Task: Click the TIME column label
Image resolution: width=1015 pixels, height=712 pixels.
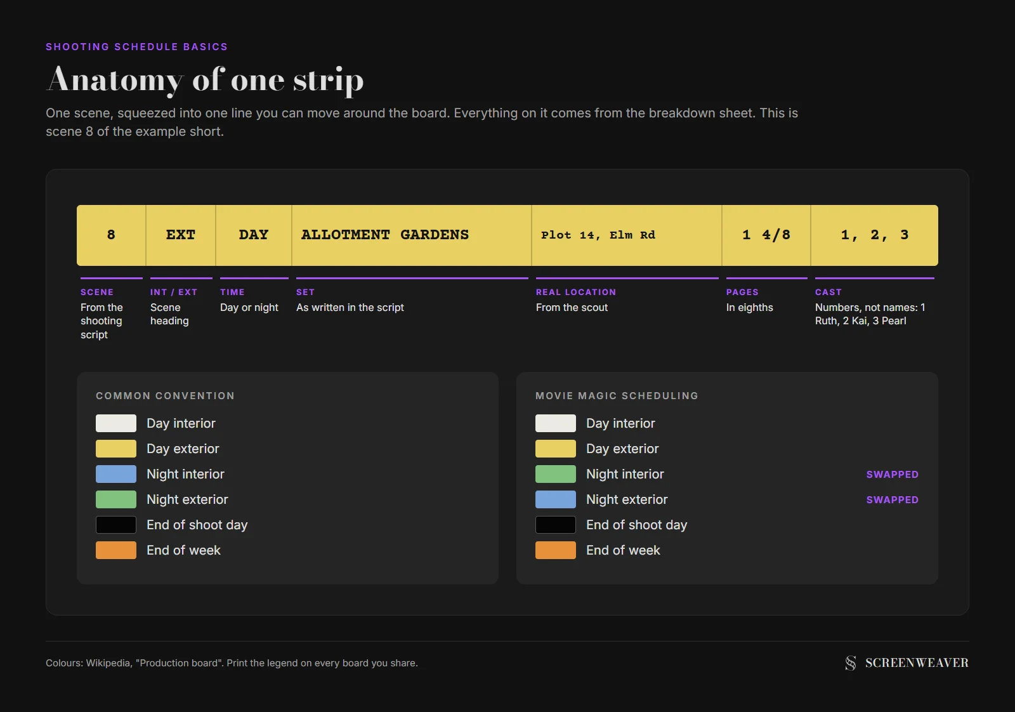Action: pyautogui.click(x=232, y=292)
